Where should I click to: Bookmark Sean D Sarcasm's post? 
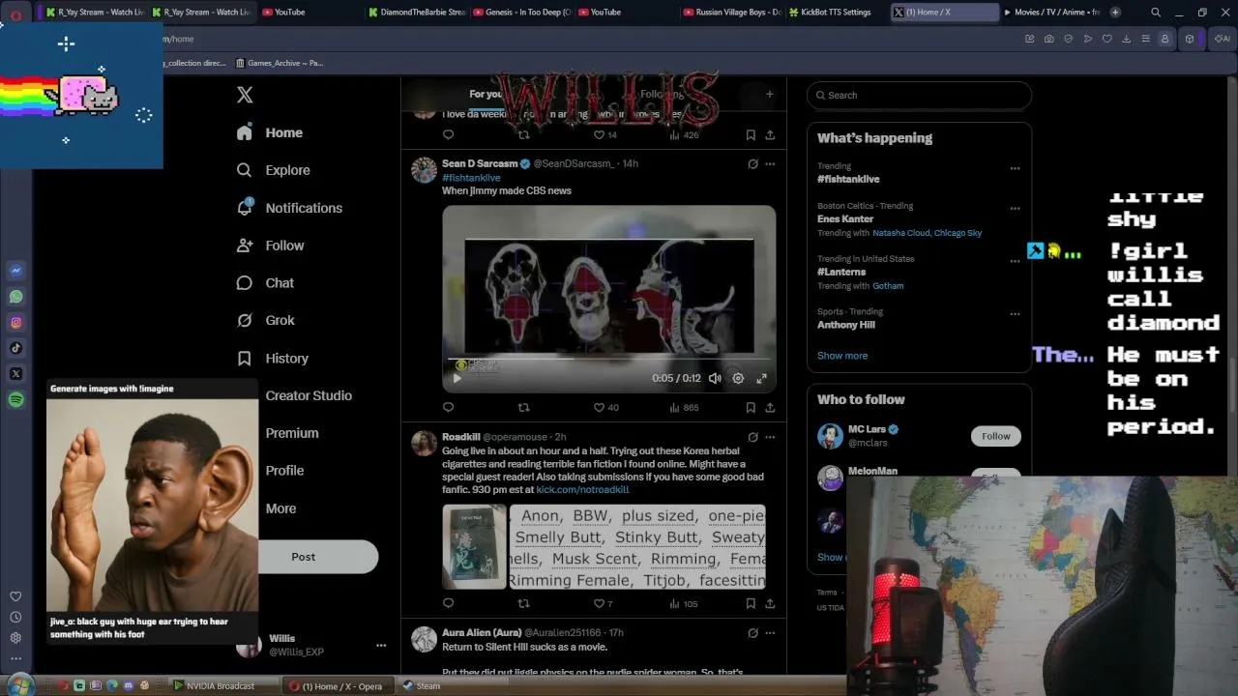tap(751, 407)
